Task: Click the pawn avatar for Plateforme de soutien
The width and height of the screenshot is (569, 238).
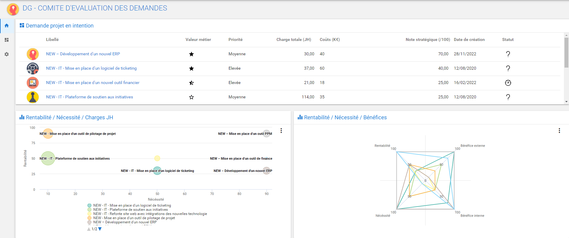Action: [33, 97]
